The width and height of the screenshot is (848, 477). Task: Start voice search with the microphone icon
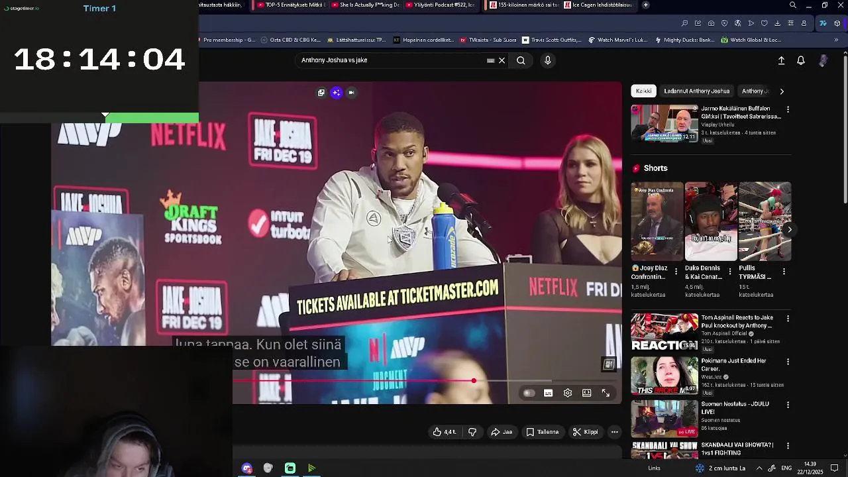click(547, 60)
